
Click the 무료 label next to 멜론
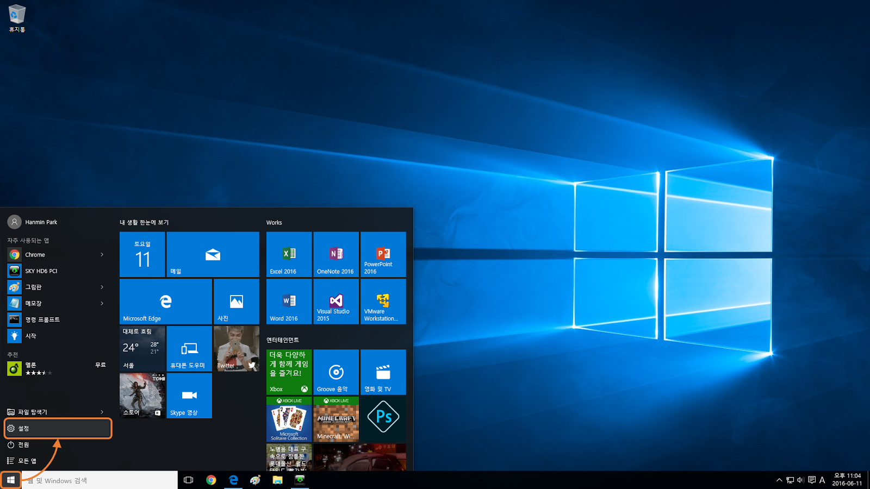101,365
